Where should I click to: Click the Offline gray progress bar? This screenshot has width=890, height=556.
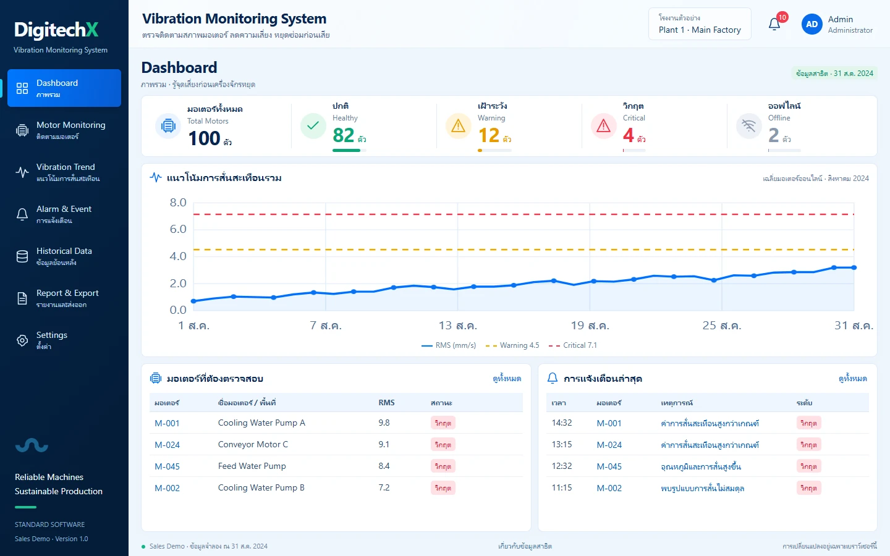tap(785, 150)
